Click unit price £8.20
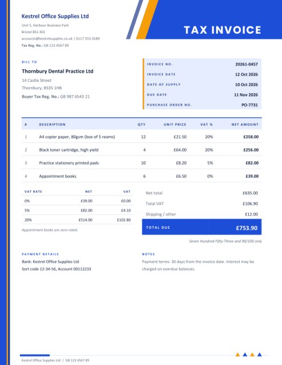Image resolution: width=282 pixels, height=365 pixels. [181, 163]
